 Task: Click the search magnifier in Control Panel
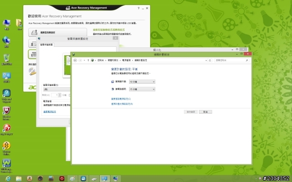247,61
